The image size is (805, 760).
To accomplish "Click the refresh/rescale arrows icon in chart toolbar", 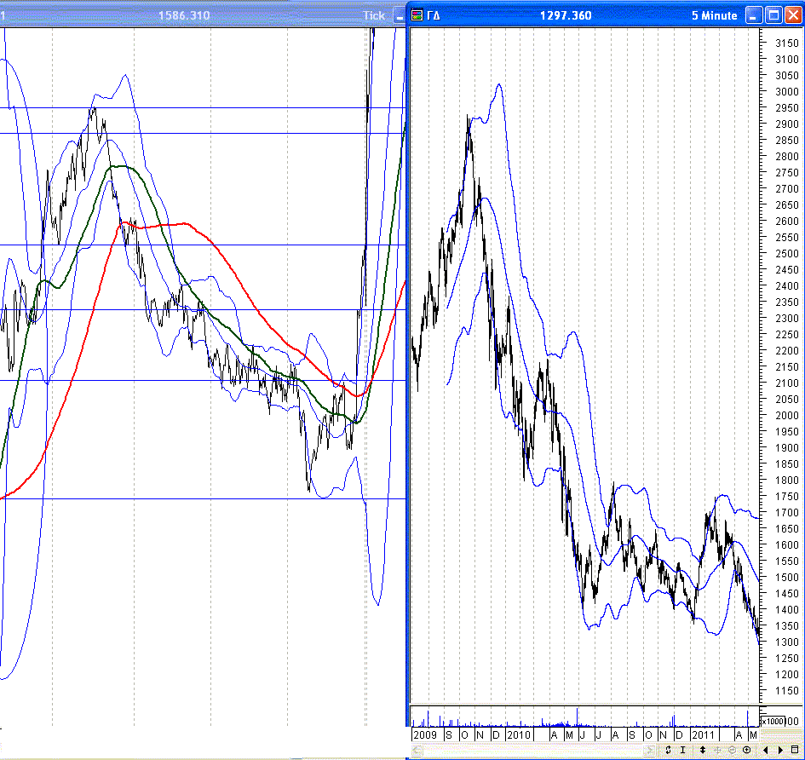I will pos(668,751).
